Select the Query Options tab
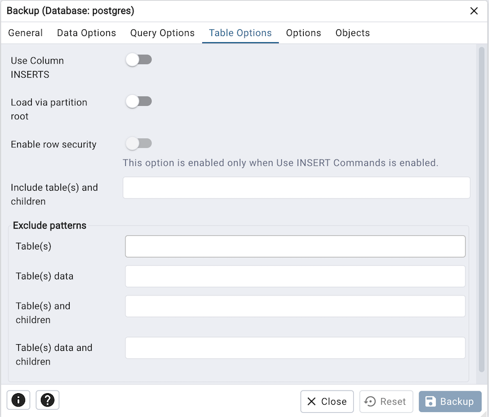The width and height of the screenshot is (489, 417). click(x=162, y=33)
